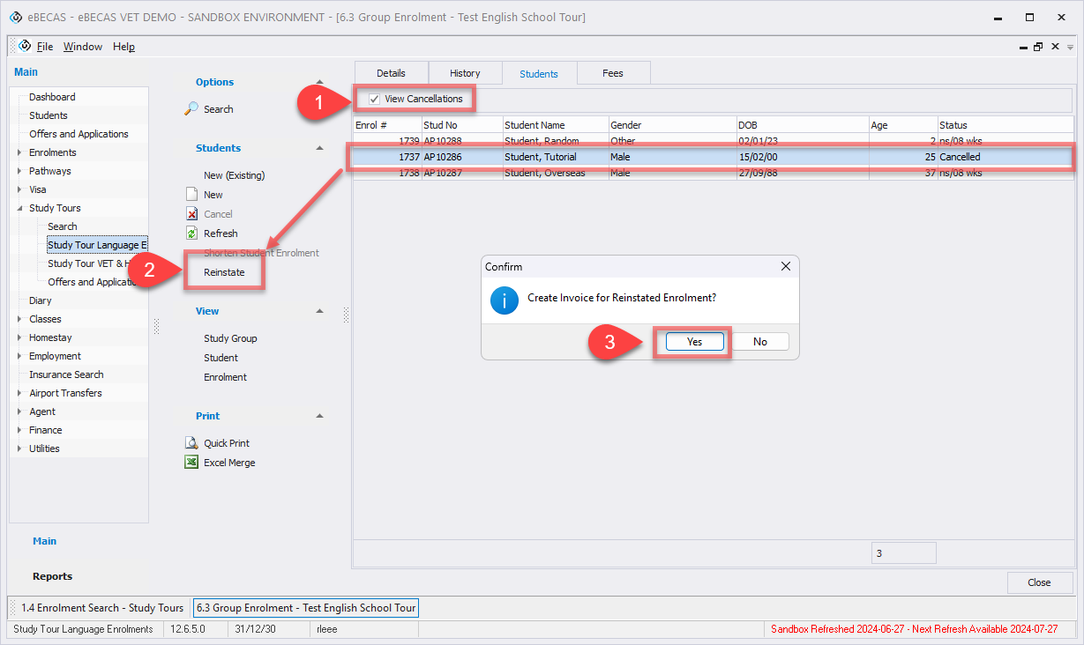The image size is (1084, 645).
Task: Open the Dashboard item in Main tree
Action: [52, 97]
